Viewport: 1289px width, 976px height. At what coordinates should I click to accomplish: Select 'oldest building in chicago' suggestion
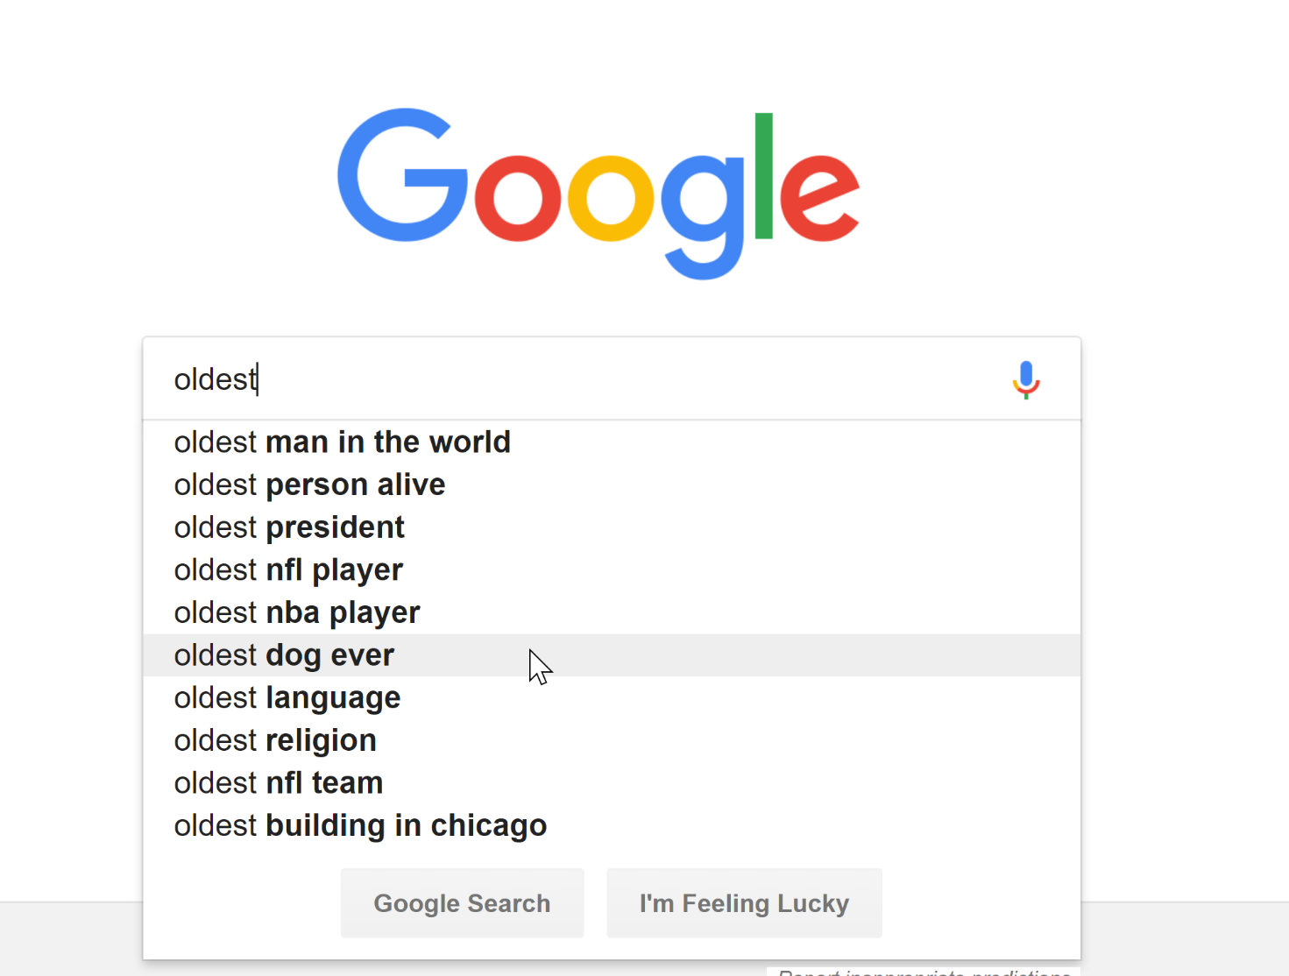click(612, 825)
